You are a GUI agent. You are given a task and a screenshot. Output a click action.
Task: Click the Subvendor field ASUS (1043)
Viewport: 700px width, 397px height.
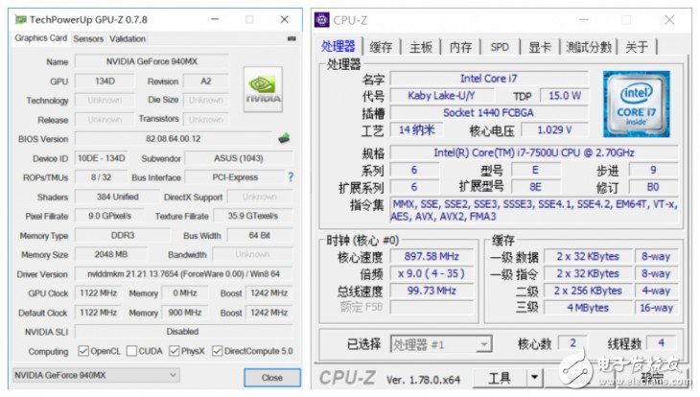(x=239, y=158)
